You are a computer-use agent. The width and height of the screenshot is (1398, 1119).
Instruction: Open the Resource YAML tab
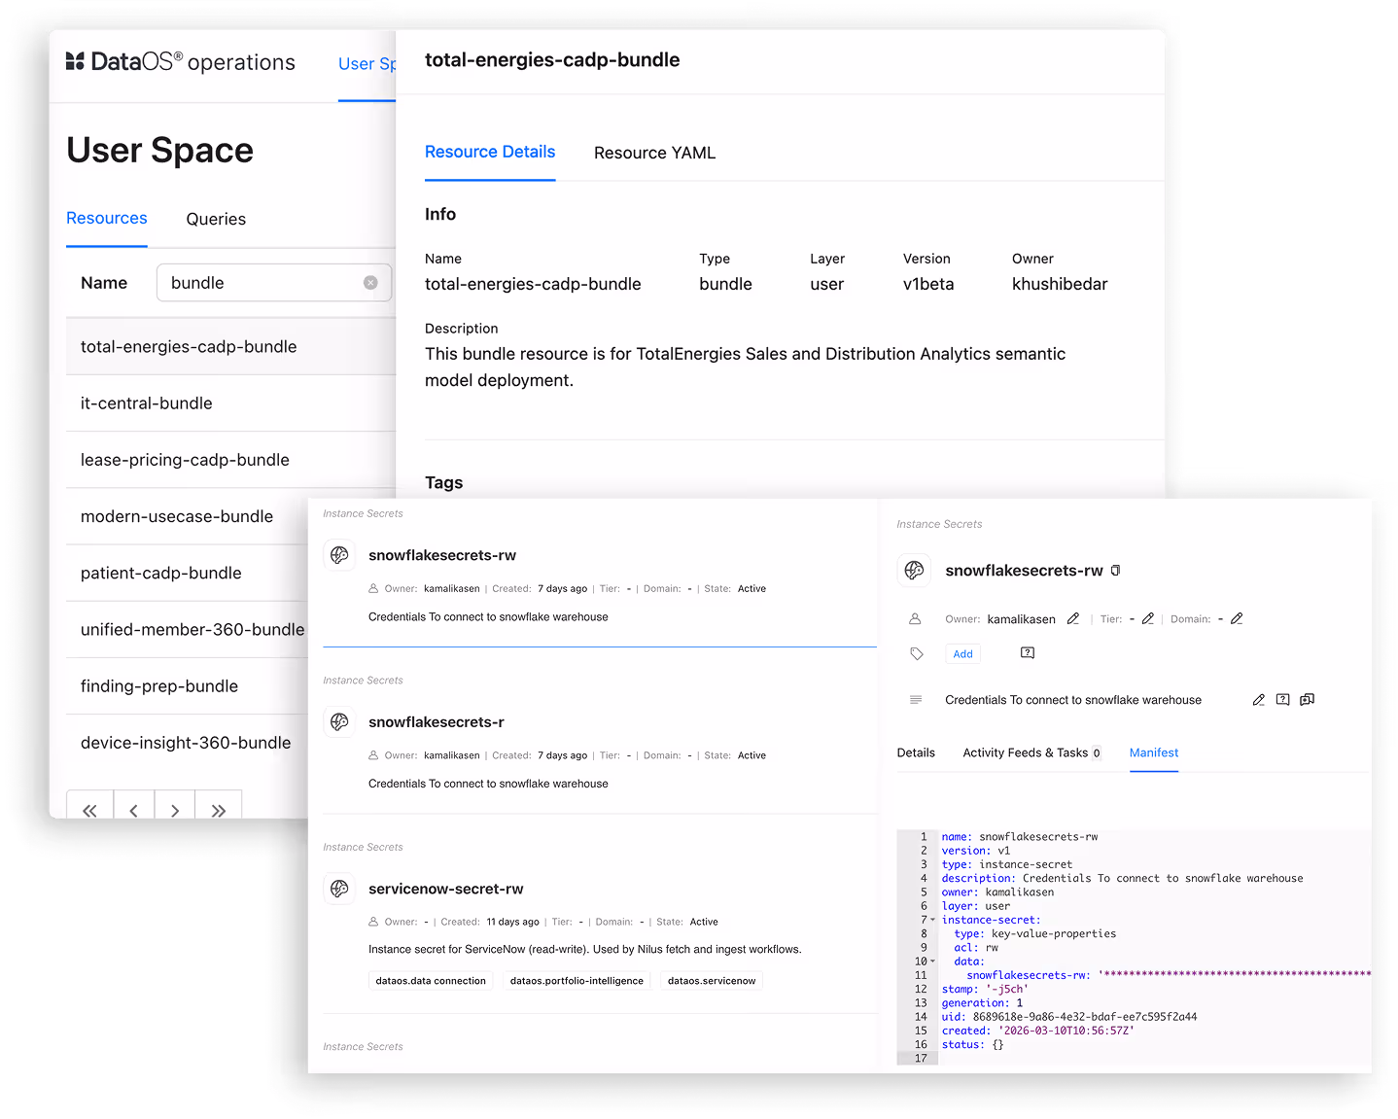point(654,153)
